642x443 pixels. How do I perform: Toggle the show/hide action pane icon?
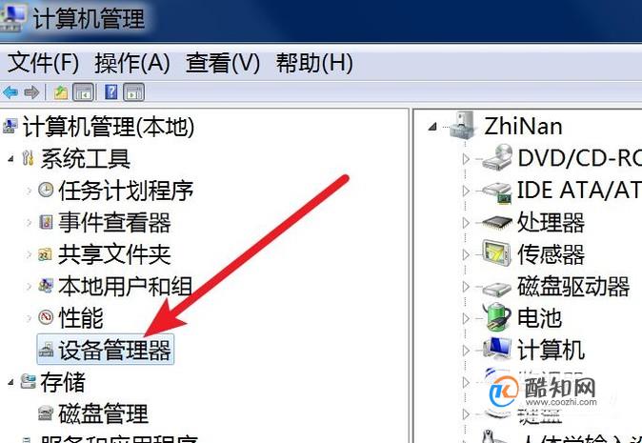coord(134,92)
